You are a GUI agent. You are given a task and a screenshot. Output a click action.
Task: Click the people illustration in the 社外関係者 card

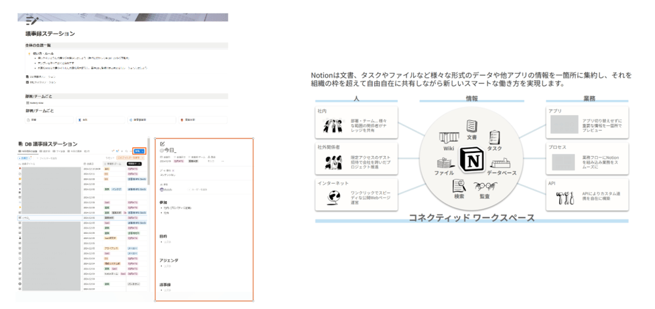coord(333,161)
